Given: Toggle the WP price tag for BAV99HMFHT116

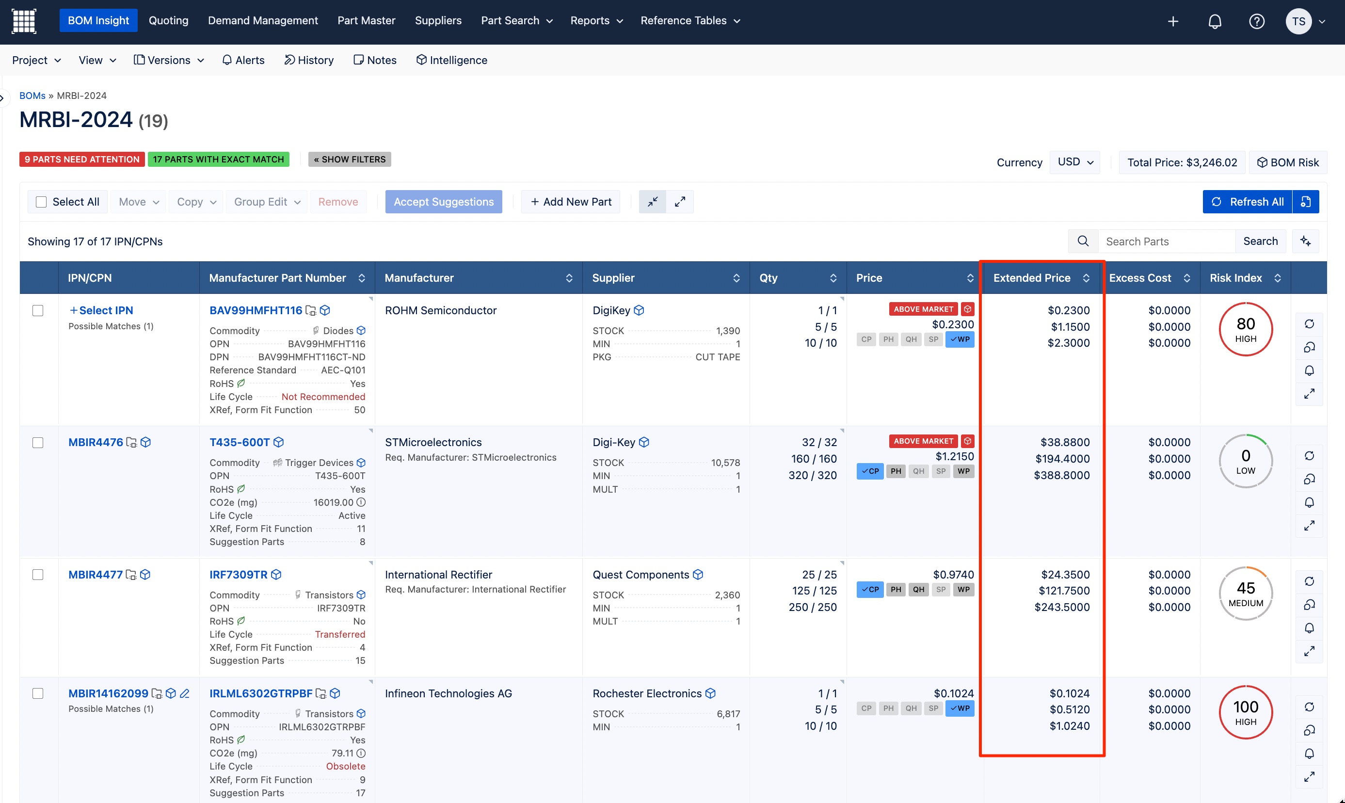Looking at the screenshot, I should pyautogui.click(x=959, y=339).
